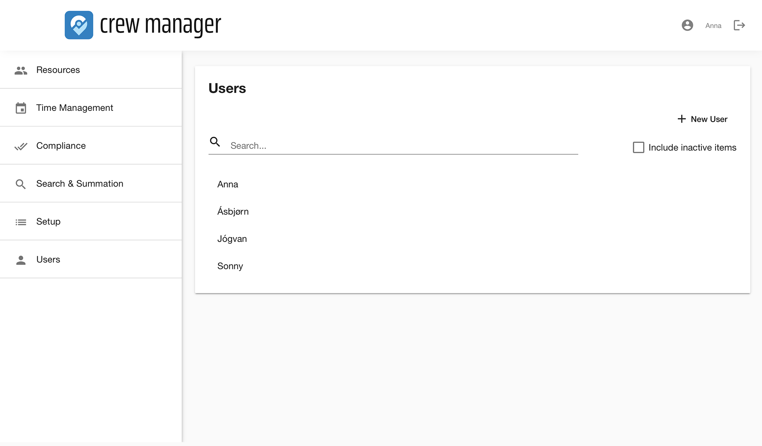Open the Time Management menu item
This screenshot has height=446, width=762.
click(x=75, y=108)
